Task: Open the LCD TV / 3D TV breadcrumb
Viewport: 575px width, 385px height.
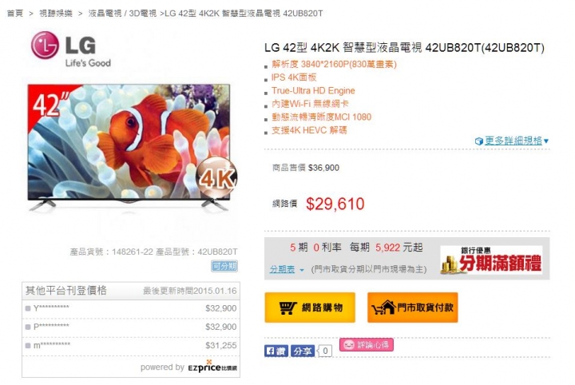Action: tap(122, 14)
